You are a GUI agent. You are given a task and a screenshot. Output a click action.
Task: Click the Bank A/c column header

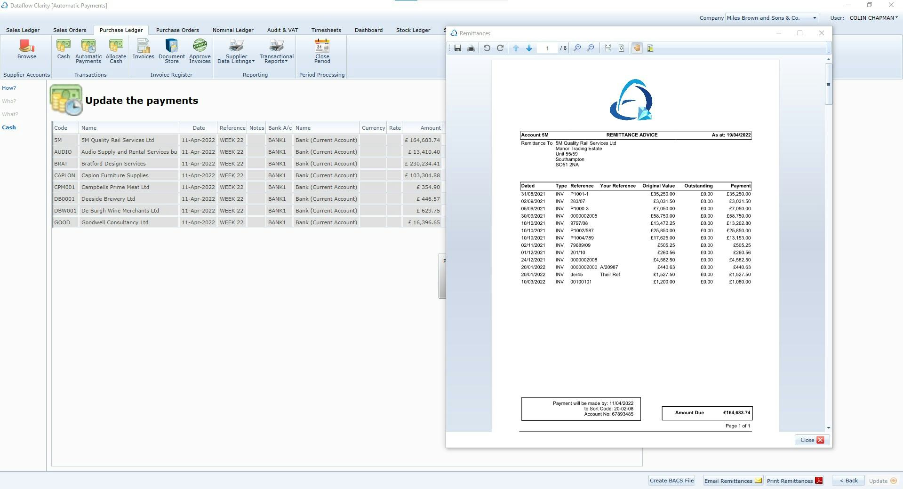point(280,128)
